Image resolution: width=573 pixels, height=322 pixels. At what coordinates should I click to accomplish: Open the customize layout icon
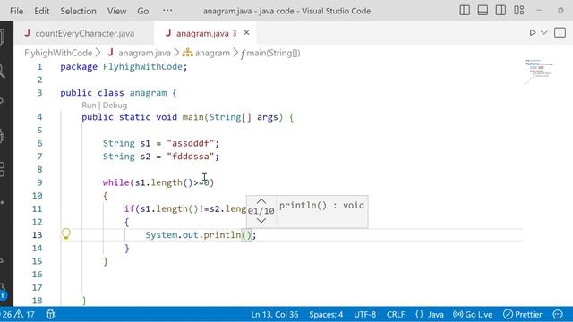point(519,10)
